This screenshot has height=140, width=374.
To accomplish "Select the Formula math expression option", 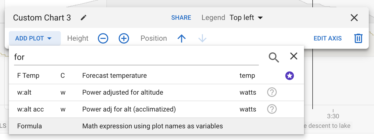I will [x=114, y=126].
